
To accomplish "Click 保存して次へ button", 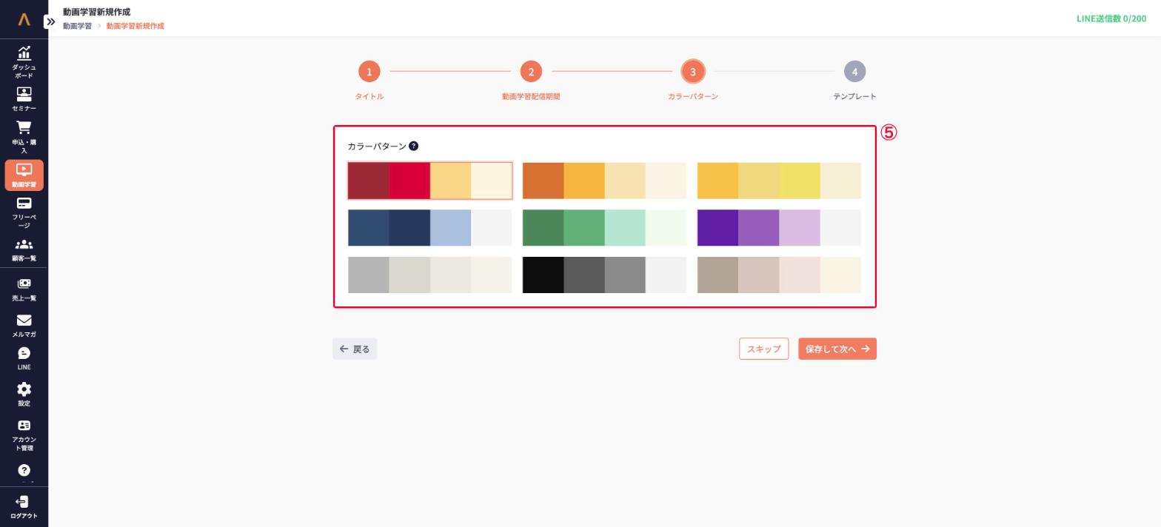I will pyautogui.click(x=837, y=349).
